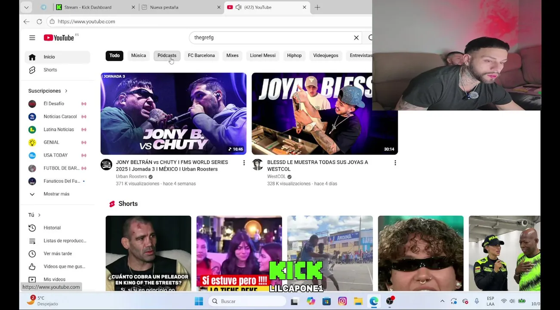Image resolution: width=560 pixels, height=310 pixels.
Task: Click the WestCOL channel name
Action: point(276,177)
